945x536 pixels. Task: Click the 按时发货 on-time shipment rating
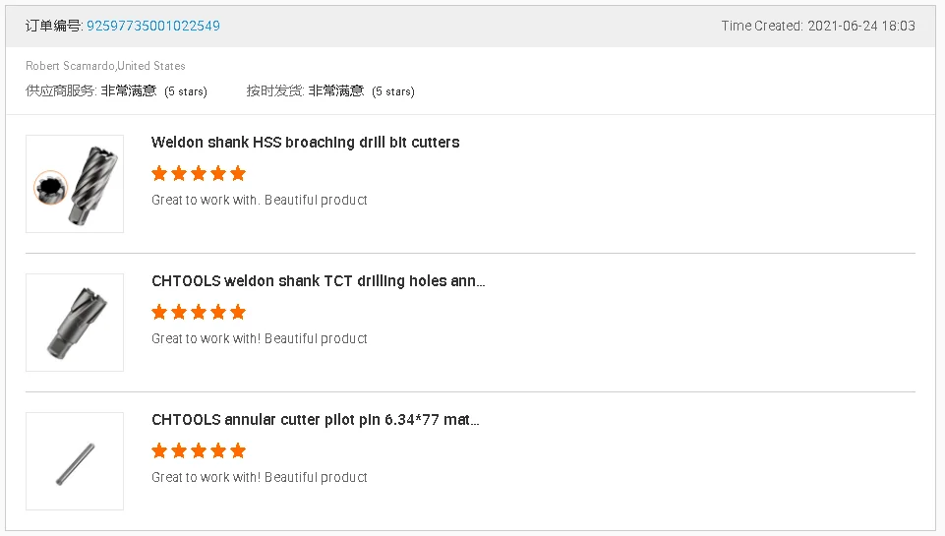tap(330, 90)
